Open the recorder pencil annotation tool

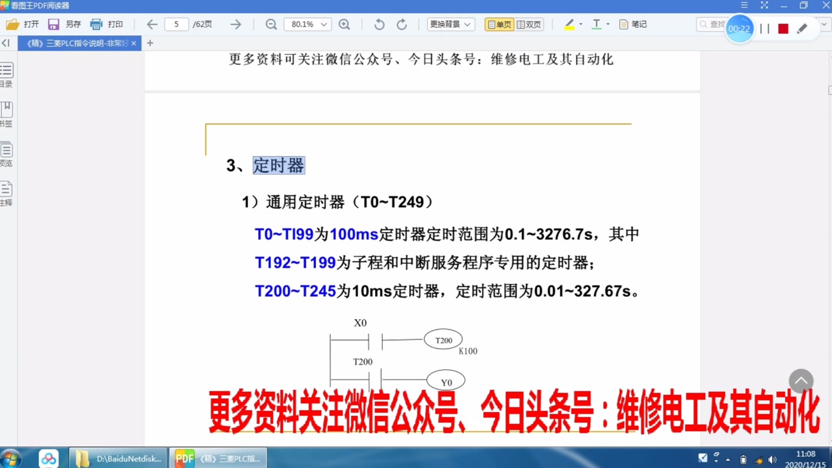pyautogui.click(x=802, y=29)
